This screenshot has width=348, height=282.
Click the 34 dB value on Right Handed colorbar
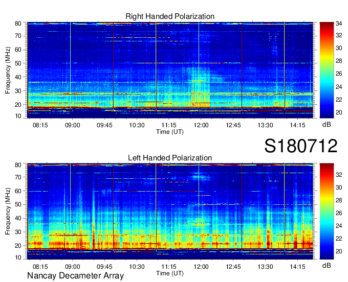click(x=339, y=24)
